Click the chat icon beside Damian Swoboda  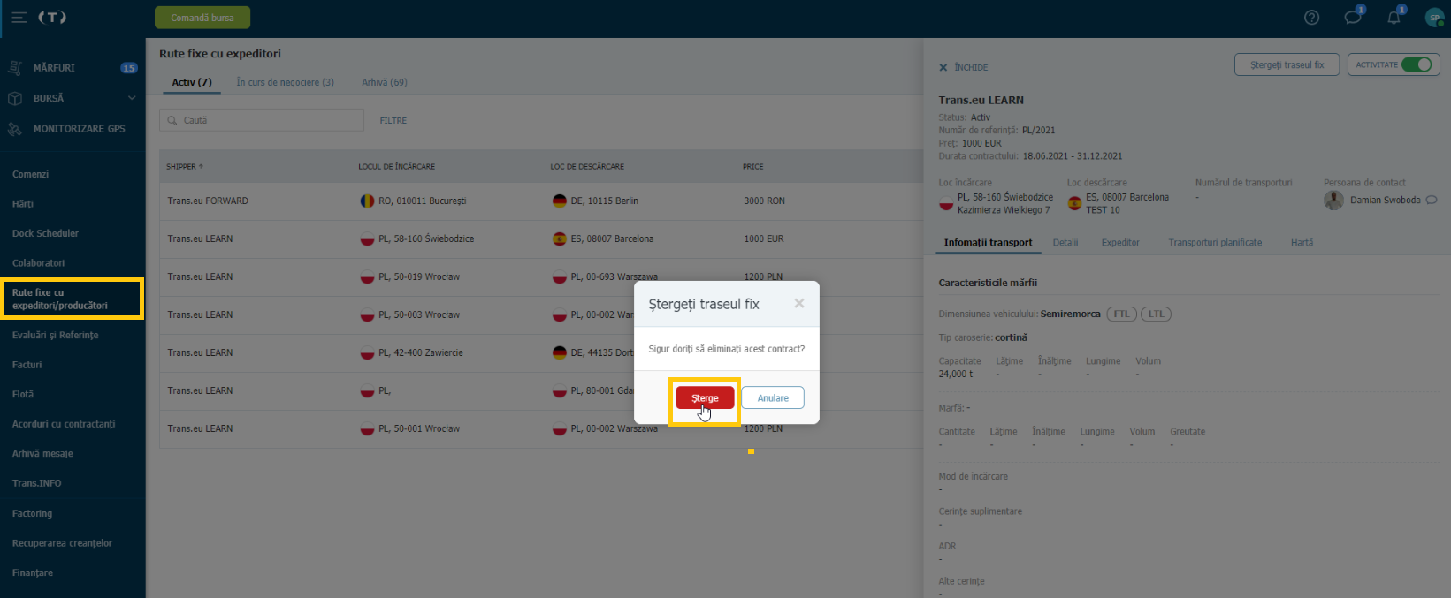pos(1432,200)
